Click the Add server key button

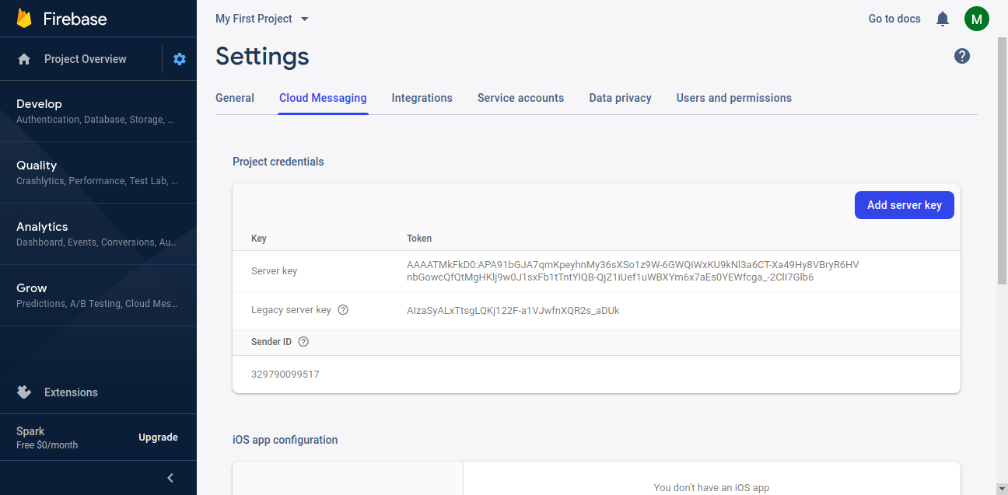pyautogui.click(x=905, y=205)
